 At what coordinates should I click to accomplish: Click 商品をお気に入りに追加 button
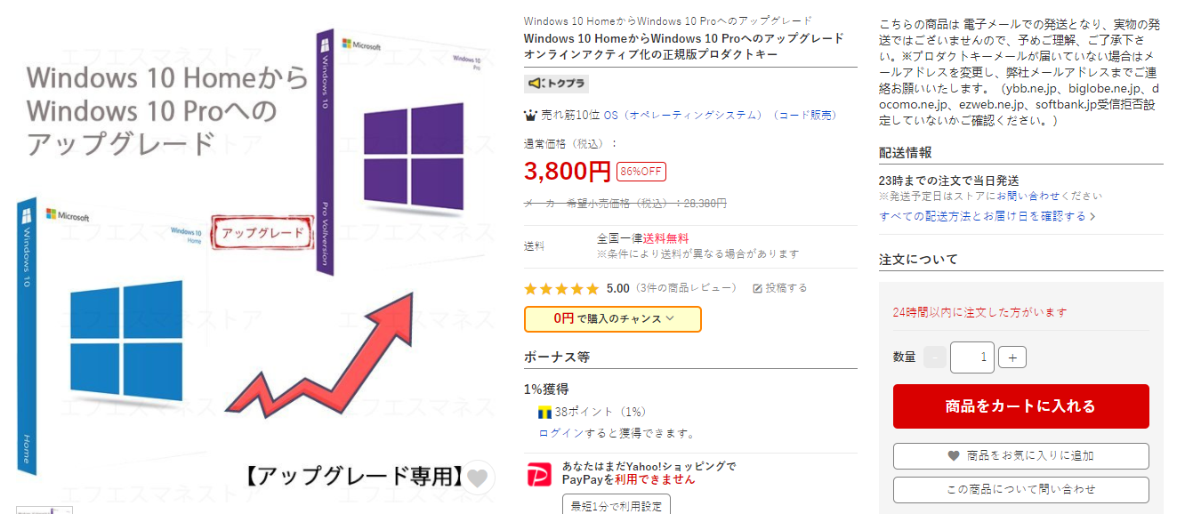[x=1020, y=456]
